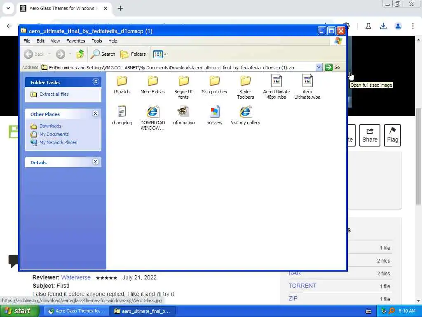Open the Views dropdown in toolbar
422x317 pixels.
159,54
